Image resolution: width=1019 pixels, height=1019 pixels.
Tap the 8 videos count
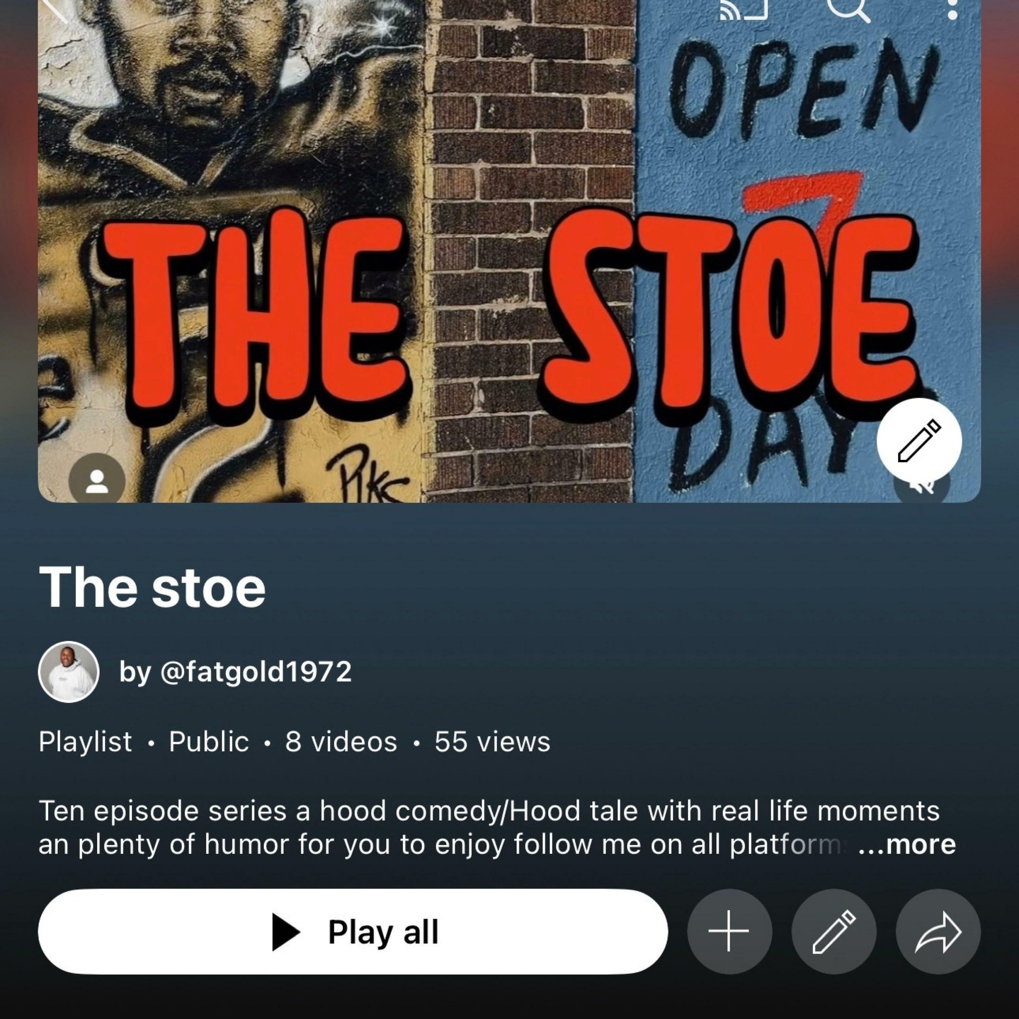tap(341, 741)
